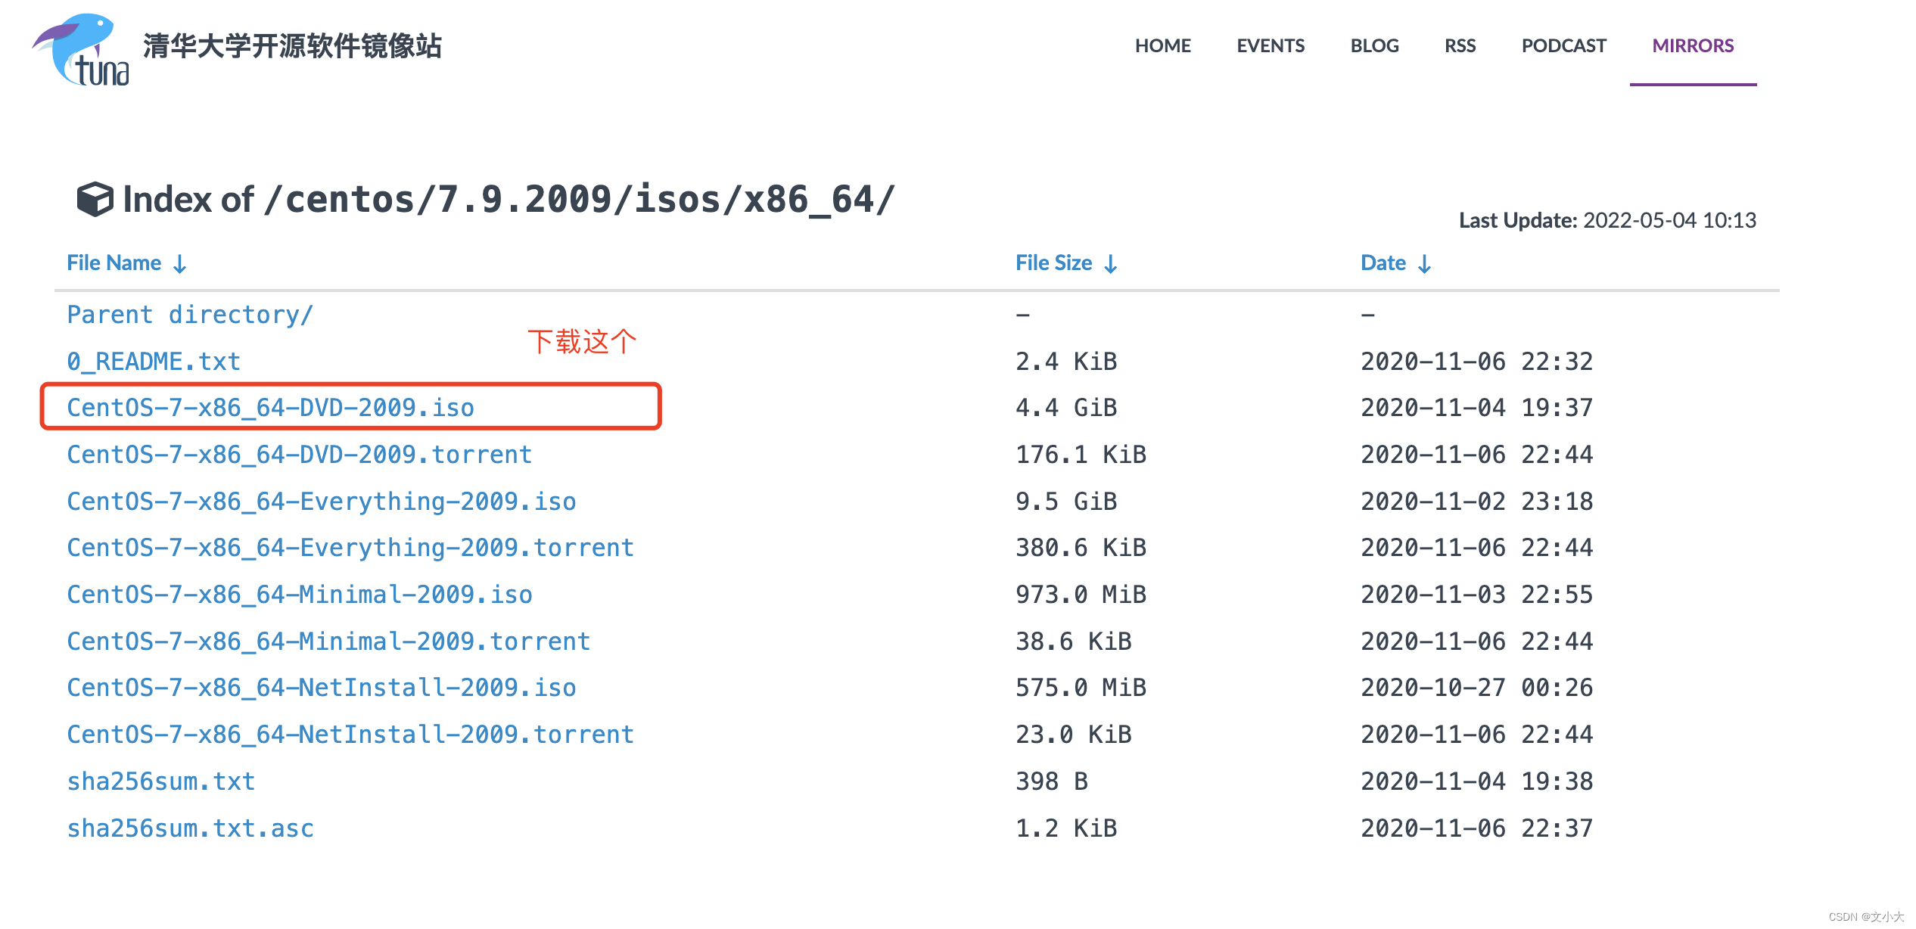Click the File Size sort arrow
This screenshot has width=1916, height=929.
point(1110,264)
